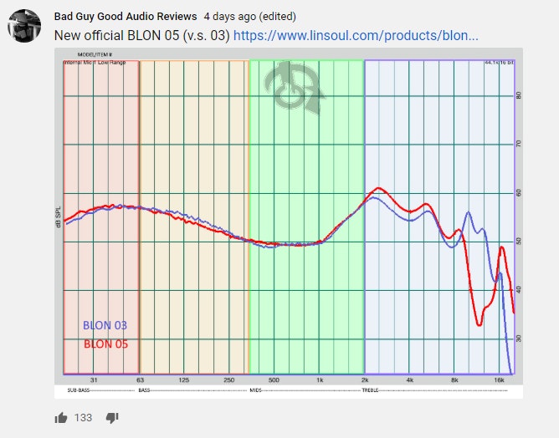Click the 16k frequency axis label
Image resolution: width=559 pixels, height=438 pixels.
499,380
